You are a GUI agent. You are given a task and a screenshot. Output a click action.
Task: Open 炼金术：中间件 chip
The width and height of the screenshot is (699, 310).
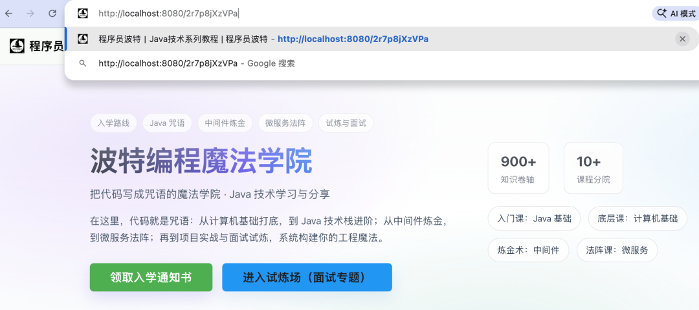(x=528, y=250)
